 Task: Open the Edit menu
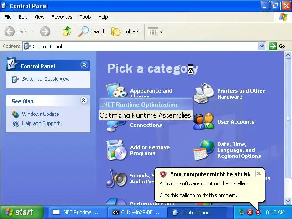(23, 17)
